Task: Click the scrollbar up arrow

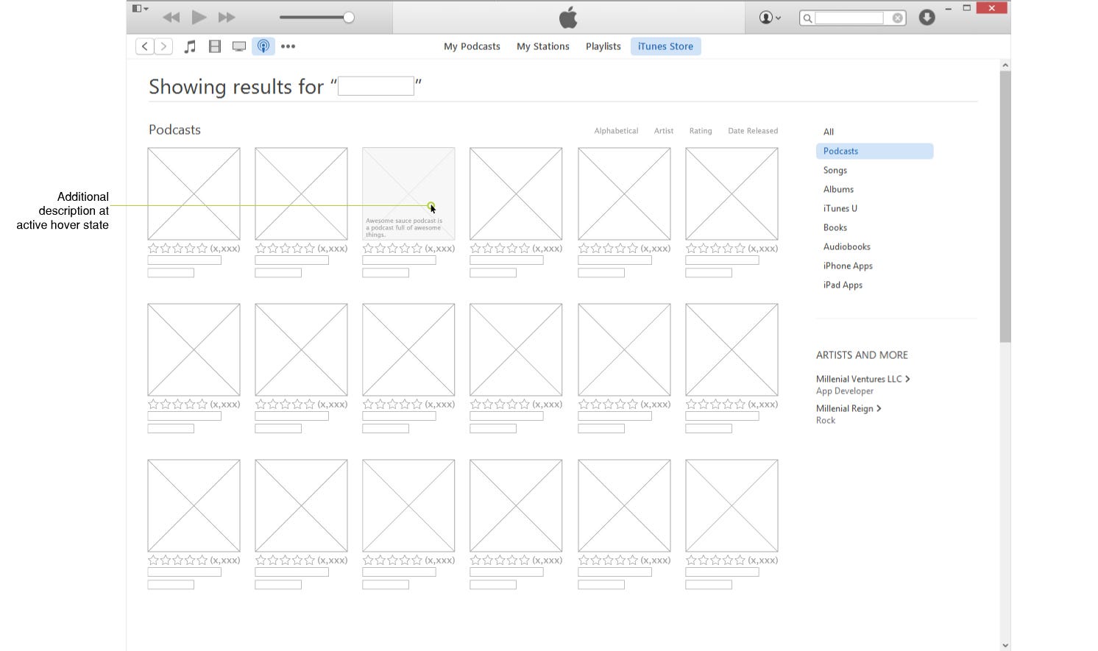Action: (x=1005, y=65)
